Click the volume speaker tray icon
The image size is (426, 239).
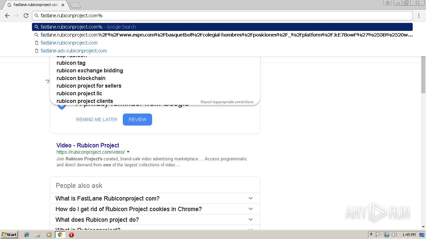394,235
